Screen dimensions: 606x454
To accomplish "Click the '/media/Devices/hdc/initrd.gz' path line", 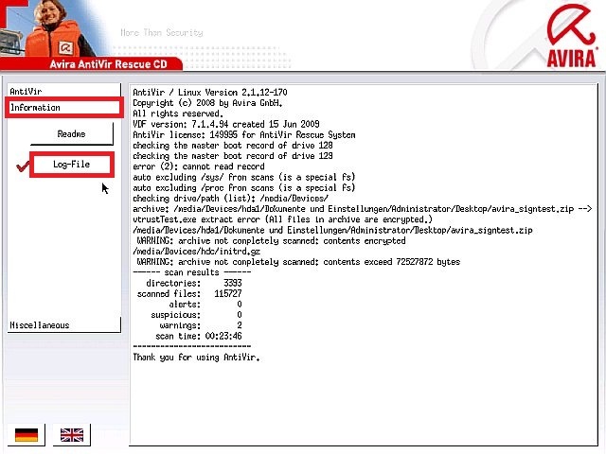I will 196,252.
